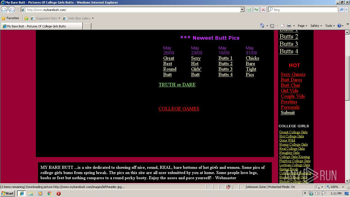
Task: Click the Home icon in command bar
Action: pos(262,26)
